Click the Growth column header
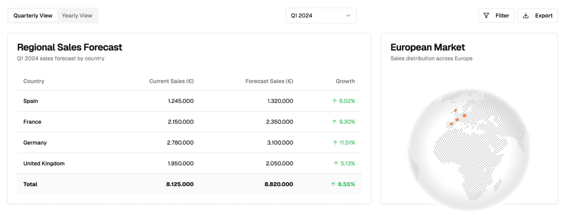Screen dimensions: 565x215 345,81
